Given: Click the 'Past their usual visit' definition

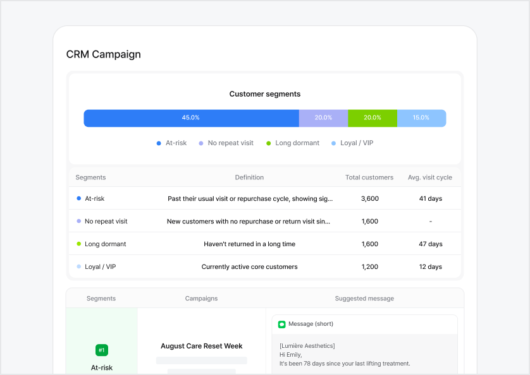Looking at the screenshot, I should pos(250,199).
